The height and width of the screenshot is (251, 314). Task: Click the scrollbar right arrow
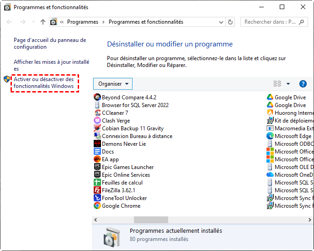point(310,220)
